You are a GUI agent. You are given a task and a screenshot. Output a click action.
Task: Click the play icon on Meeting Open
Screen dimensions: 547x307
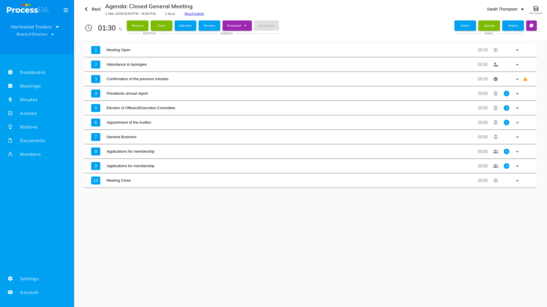pyautogui.click(x=496, y=50)
